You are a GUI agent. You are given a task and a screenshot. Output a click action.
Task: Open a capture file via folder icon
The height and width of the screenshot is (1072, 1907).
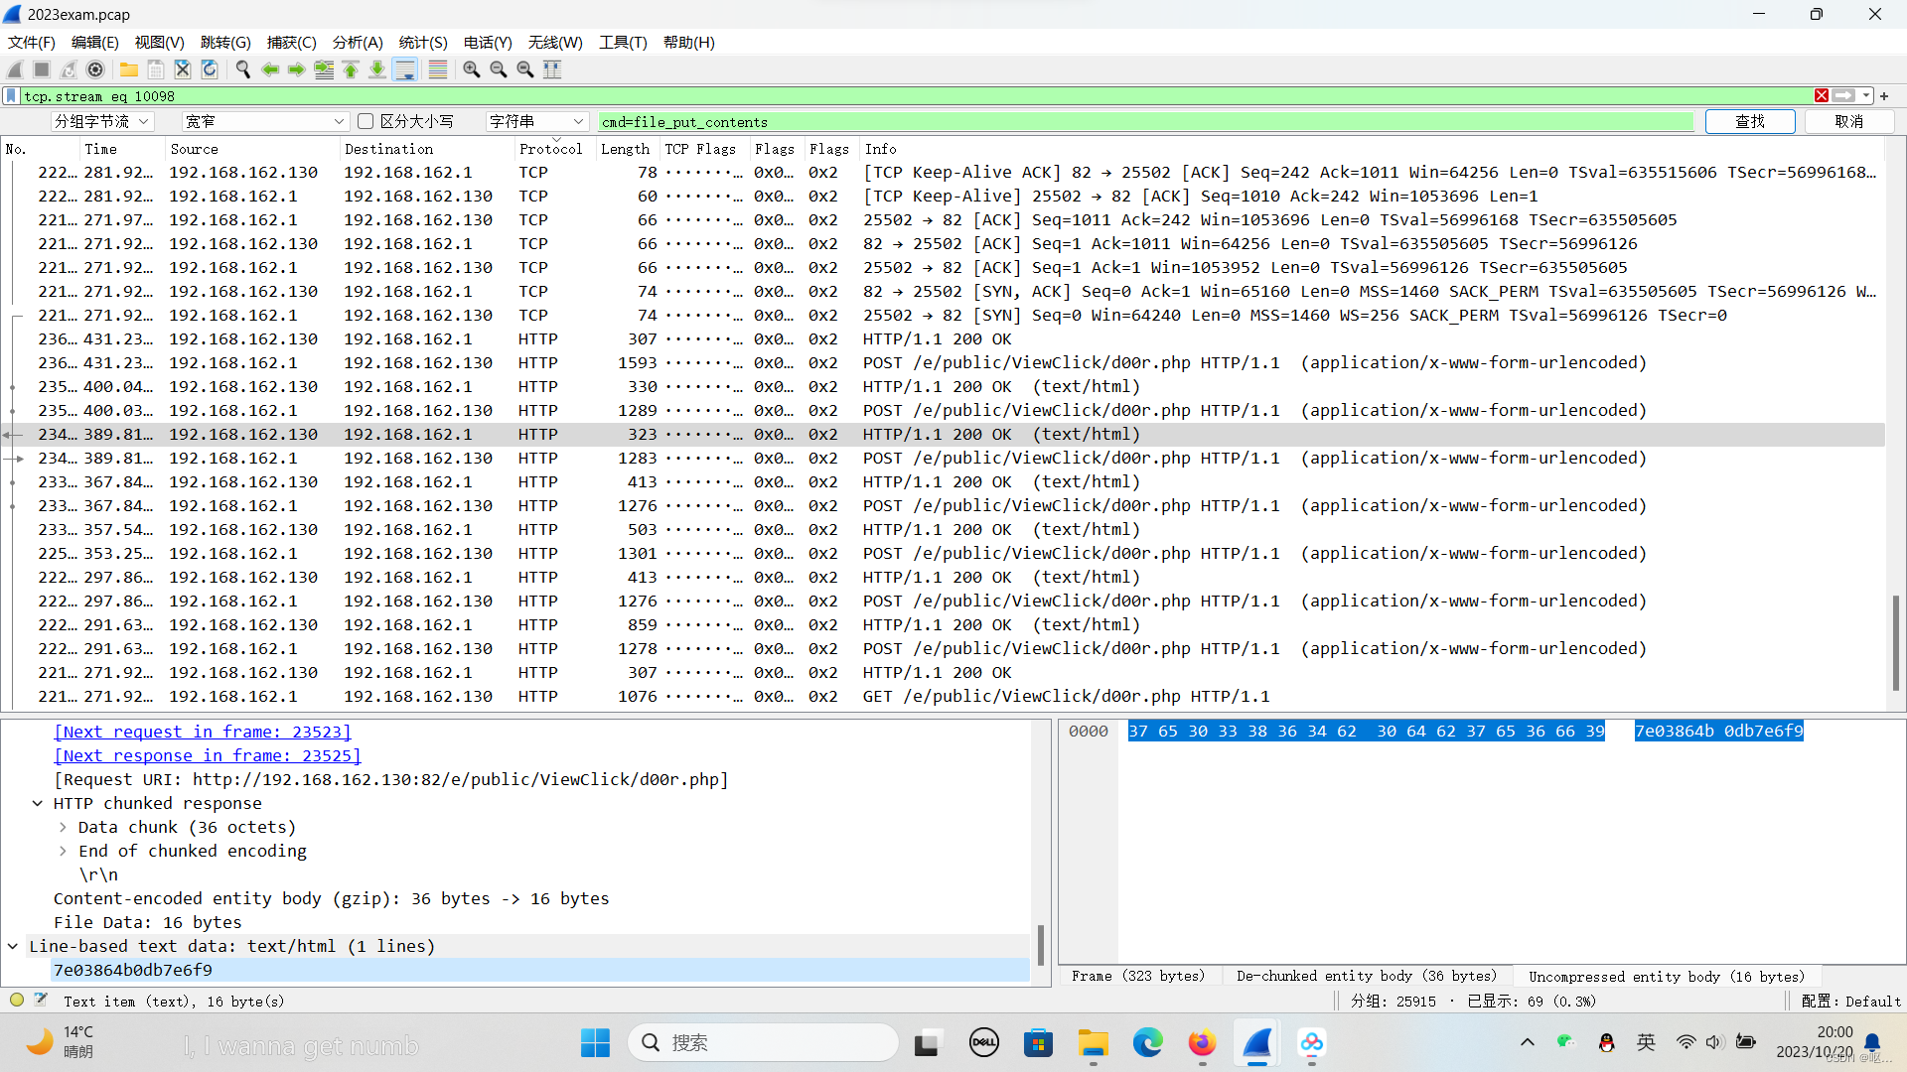point(129,69)
